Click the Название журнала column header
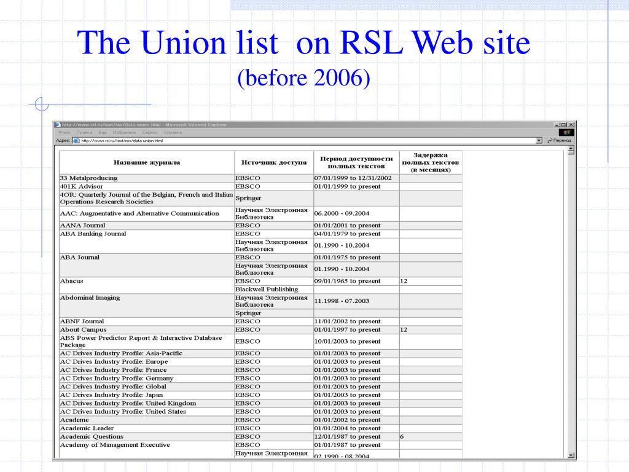Screen dimensions: 629x472 click(x=146, y=162)
